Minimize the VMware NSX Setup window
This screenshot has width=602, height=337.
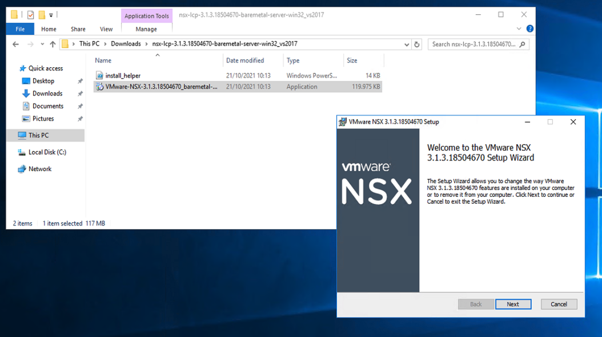tap(528, 122)
